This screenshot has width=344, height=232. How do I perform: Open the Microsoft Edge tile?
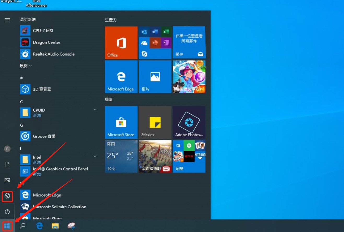(x=121, y=77)
